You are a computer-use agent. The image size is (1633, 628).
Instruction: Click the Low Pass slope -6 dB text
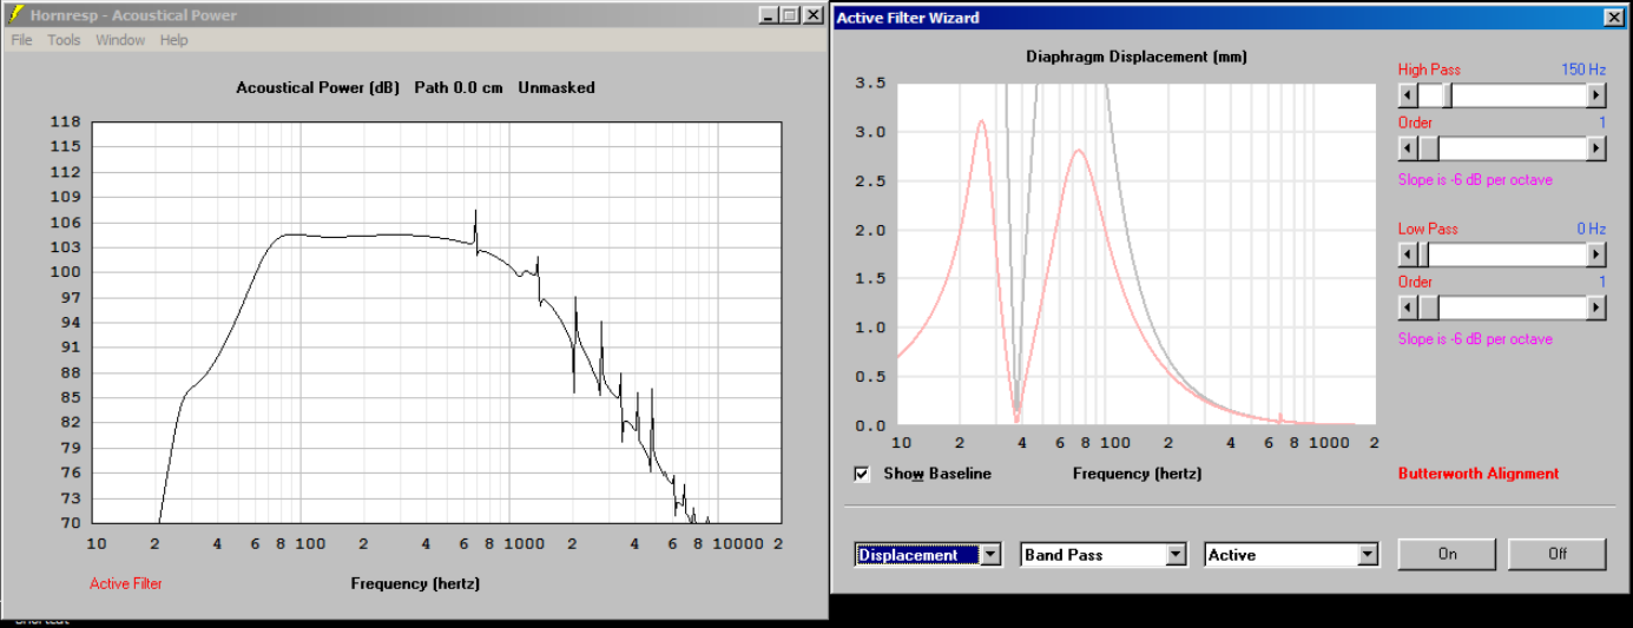coord(1475,339)
